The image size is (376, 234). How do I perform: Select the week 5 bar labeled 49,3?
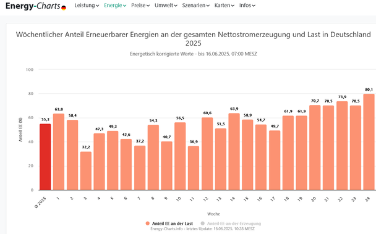113,161
